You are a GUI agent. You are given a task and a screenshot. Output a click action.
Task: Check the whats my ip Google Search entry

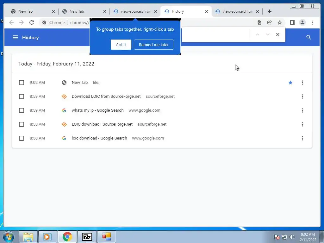click(x=22, y=110)
